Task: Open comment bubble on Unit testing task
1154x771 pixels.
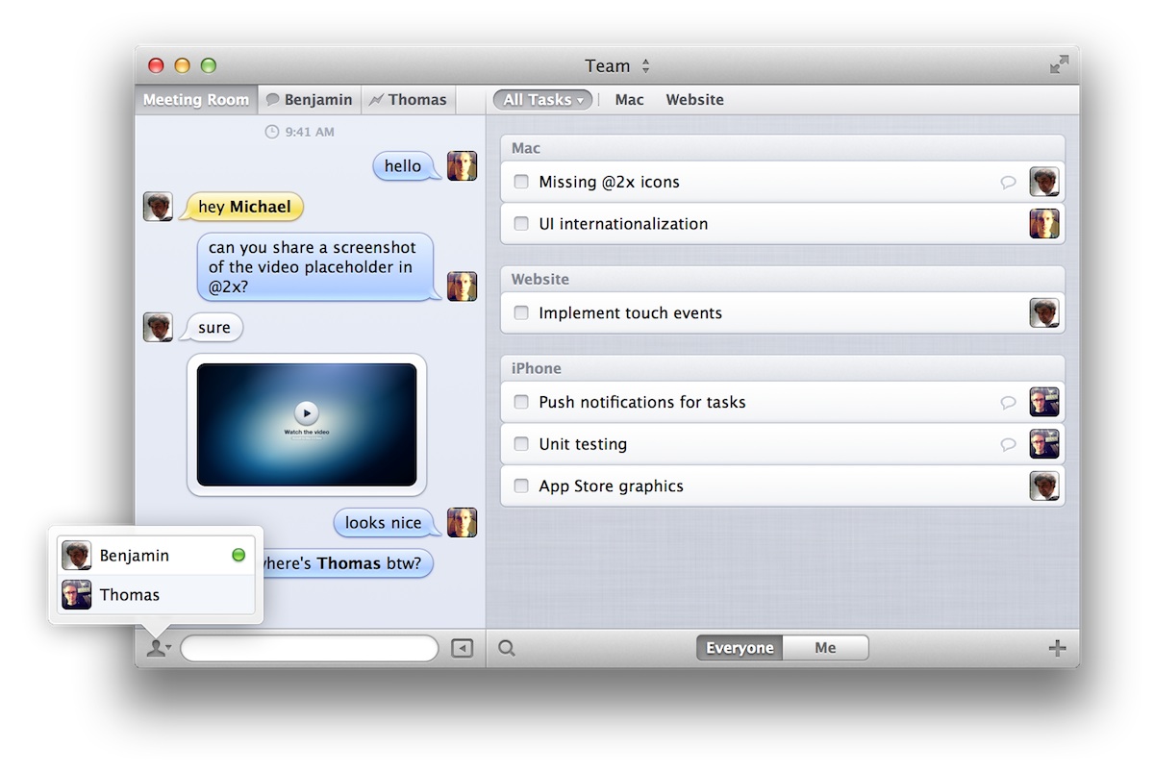Action: point(1008,444)
